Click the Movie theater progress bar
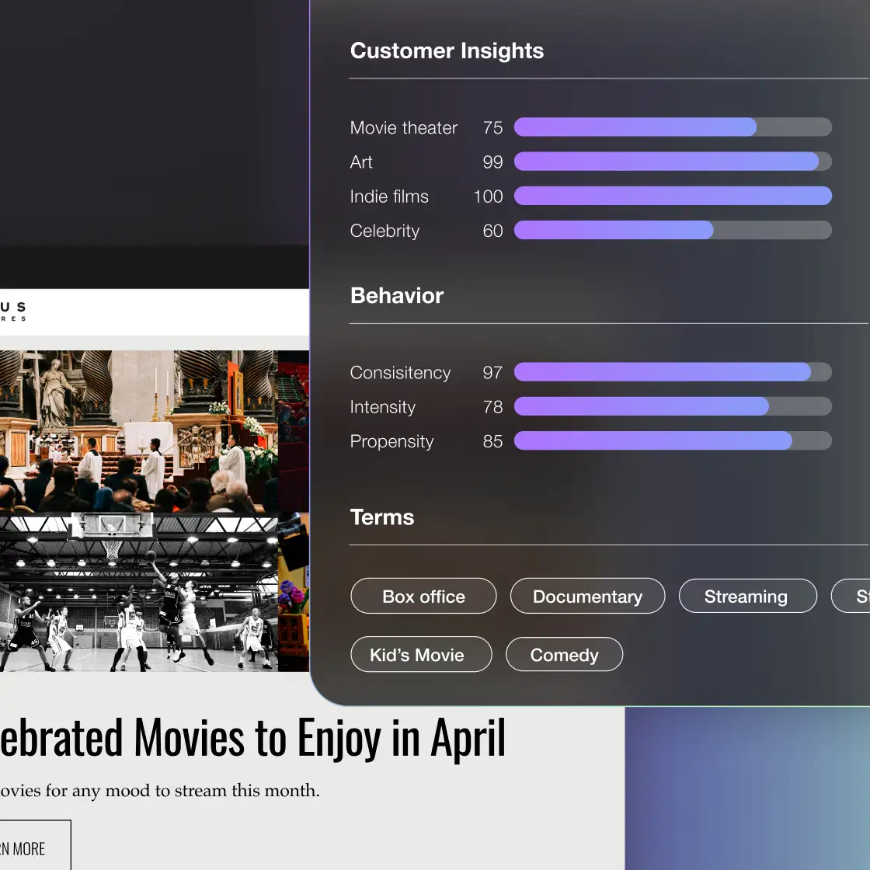870x870 pixels. tap(673, 127)
